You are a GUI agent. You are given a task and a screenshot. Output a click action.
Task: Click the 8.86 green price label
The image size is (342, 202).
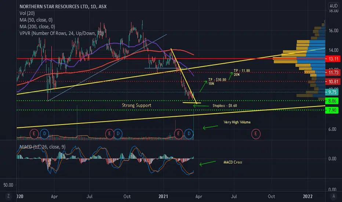[332, 101]
